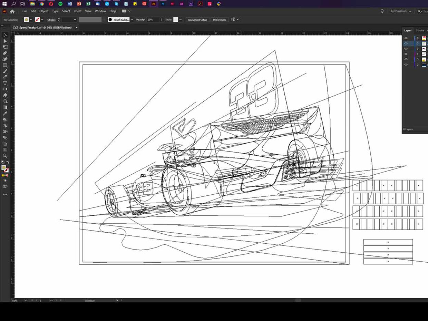
Task: Select the Type tool
Action: click(5, 83)
